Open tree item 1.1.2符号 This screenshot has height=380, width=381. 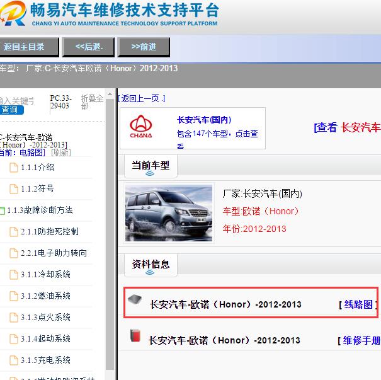pyautogui.click(x=37, y=188)
